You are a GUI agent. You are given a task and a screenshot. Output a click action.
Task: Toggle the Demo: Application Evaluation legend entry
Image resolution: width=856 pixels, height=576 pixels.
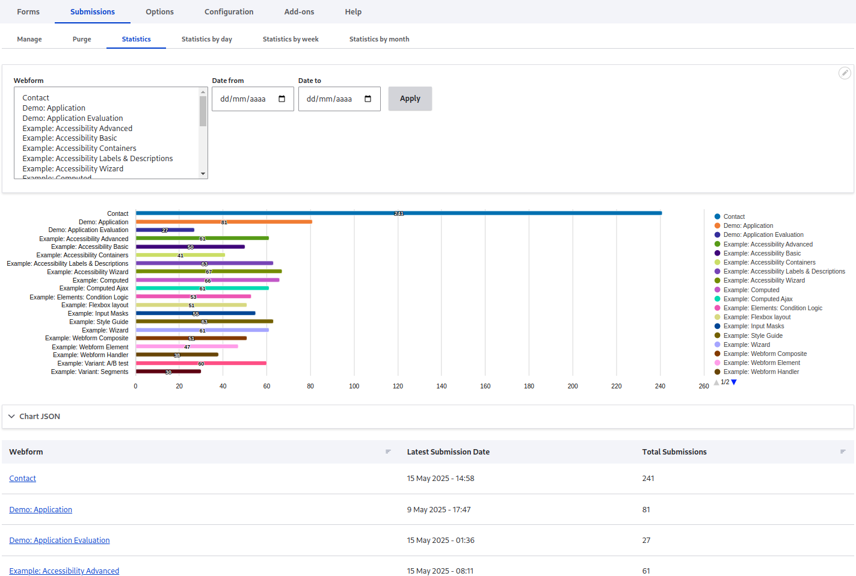[759, 234]
